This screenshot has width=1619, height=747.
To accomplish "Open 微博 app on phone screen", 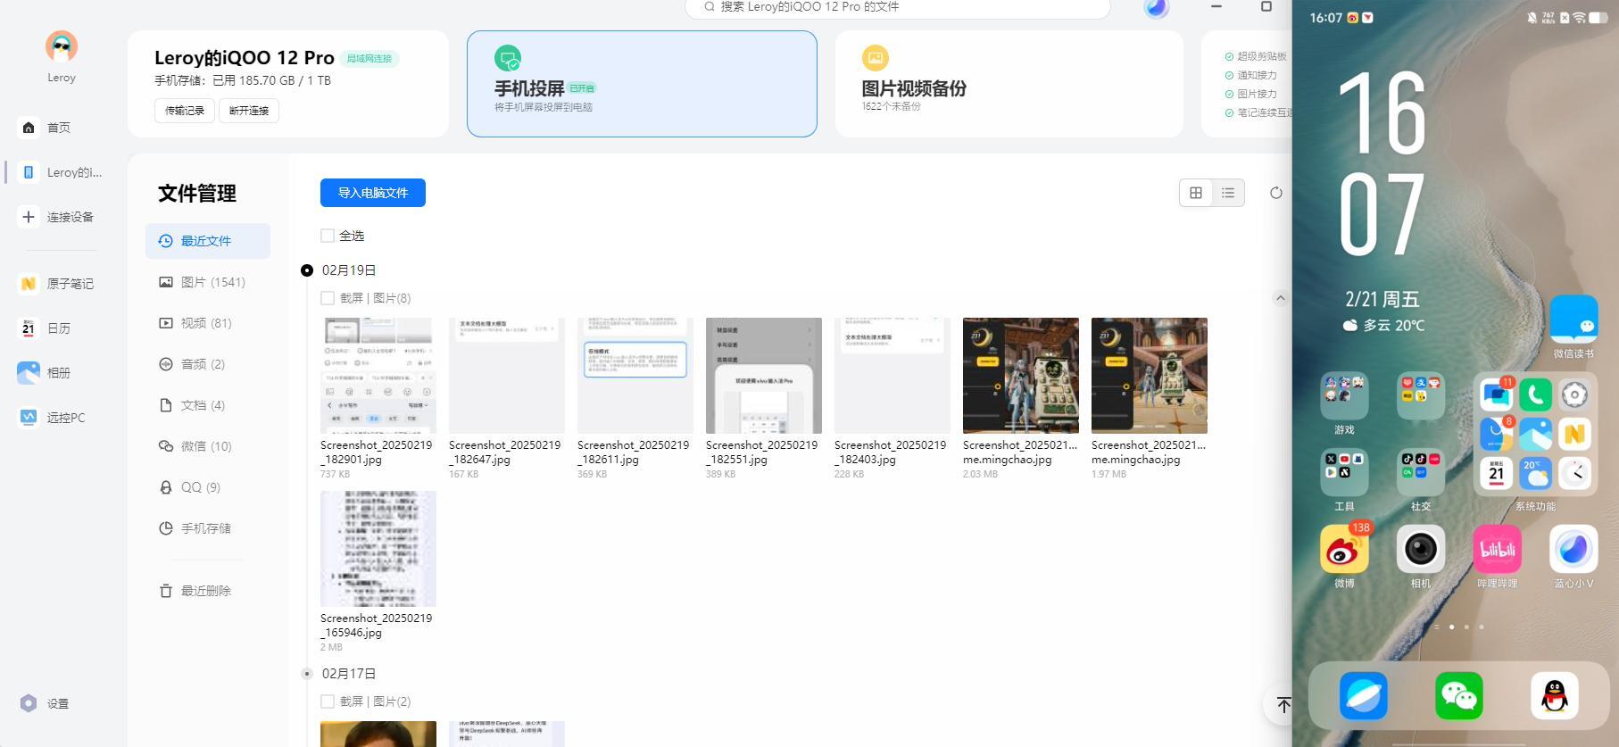I will 1344,550.
